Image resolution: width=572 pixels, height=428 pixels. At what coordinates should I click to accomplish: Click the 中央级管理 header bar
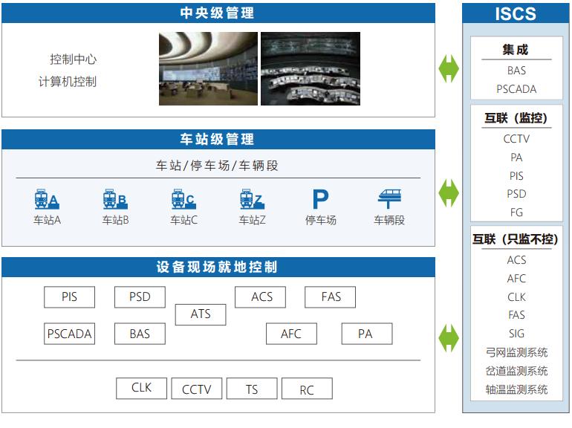point(218,13)
